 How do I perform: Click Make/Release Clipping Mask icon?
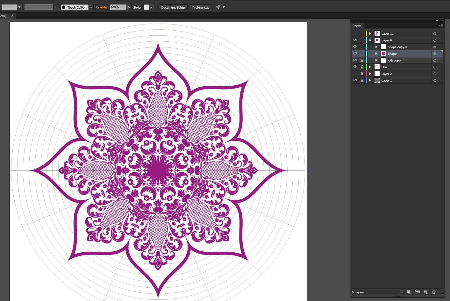click(x=409, y=292)
